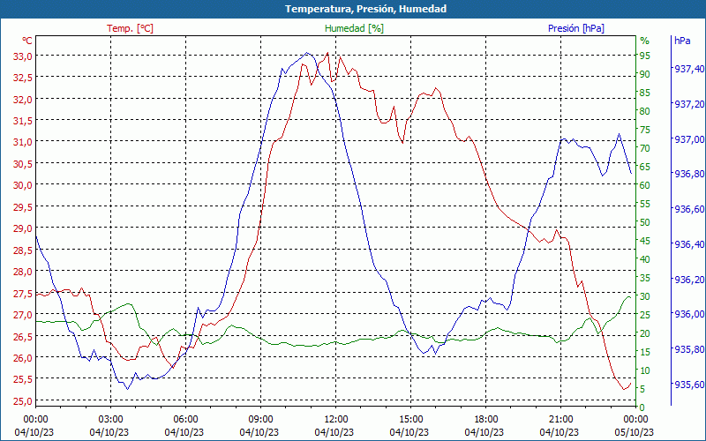This screenshot has width=706, height=441.
Task: Click the "32,0" temperature axis value
Action: [23, 99]
